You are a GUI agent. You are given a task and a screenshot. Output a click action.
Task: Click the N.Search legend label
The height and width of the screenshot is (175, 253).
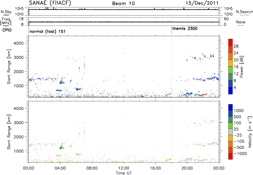click(x=244, y=12)
